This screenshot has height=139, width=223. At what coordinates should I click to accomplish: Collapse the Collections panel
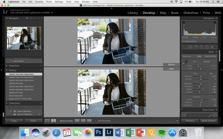point(7,103)
